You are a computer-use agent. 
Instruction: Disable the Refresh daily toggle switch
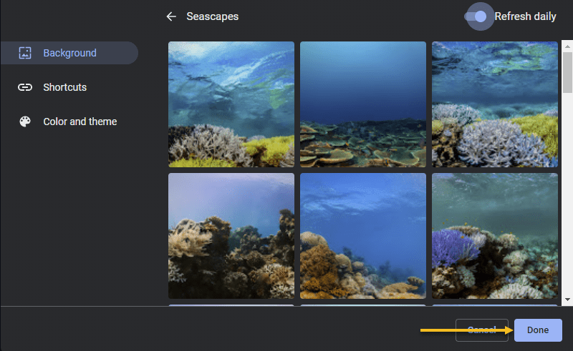click(476, 16)
